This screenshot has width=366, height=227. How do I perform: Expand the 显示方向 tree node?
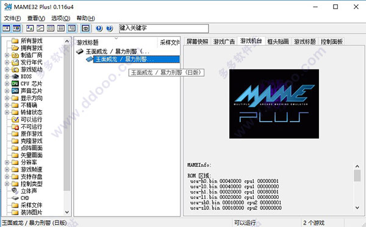[7, 98]
